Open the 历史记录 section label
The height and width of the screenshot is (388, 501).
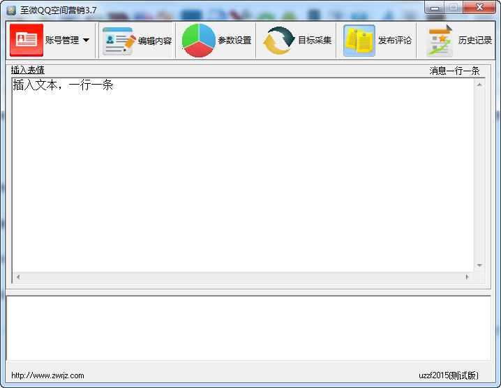click(x=475, y=41)
